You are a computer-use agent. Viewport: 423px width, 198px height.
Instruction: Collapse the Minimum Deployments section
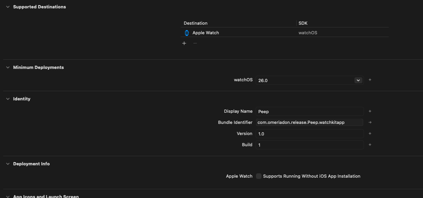tap(8, 67)
